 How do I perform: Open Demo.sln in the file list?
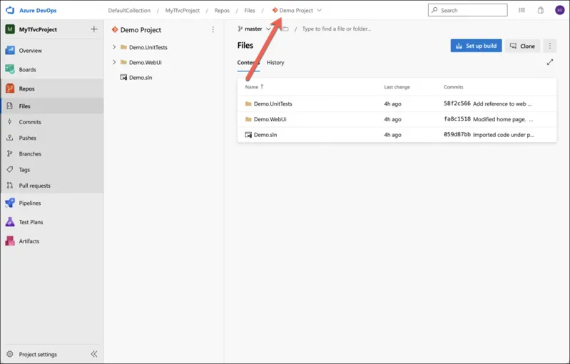[x=265, y=135]
